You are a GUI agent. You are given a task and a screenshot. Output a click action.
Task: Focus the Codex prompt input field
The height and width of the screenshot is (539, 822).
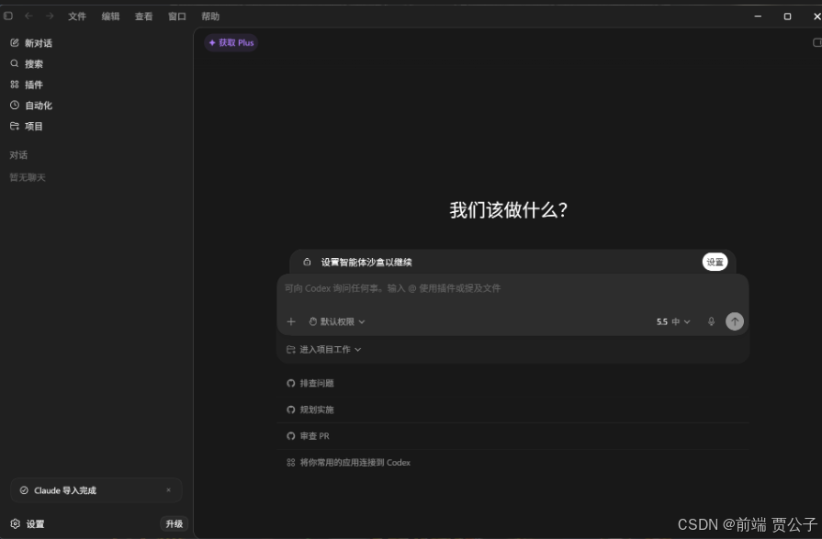pos(512,288)
